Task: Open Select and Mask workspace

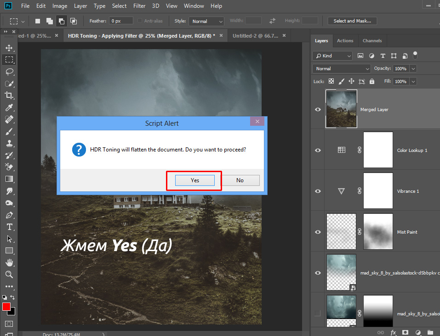Action: click(352, 21)
